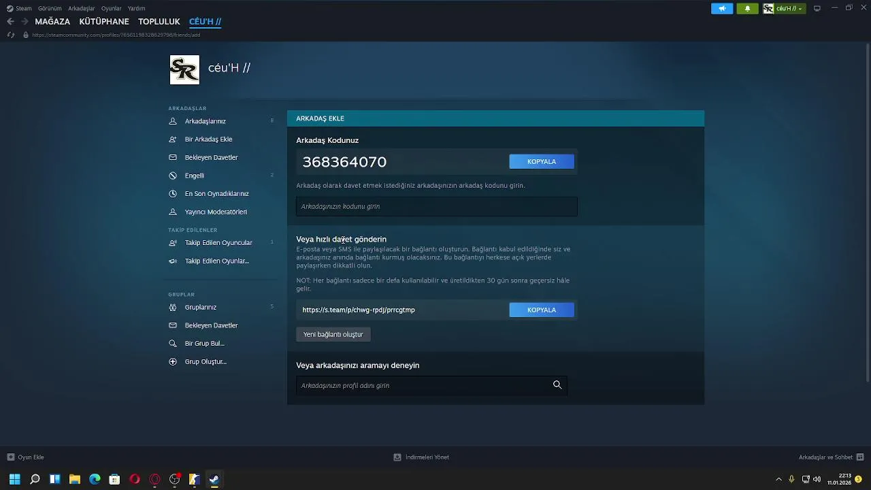
Task: Click the Arkadaşınızın kodunu girin field
Action: pos(437,206)
